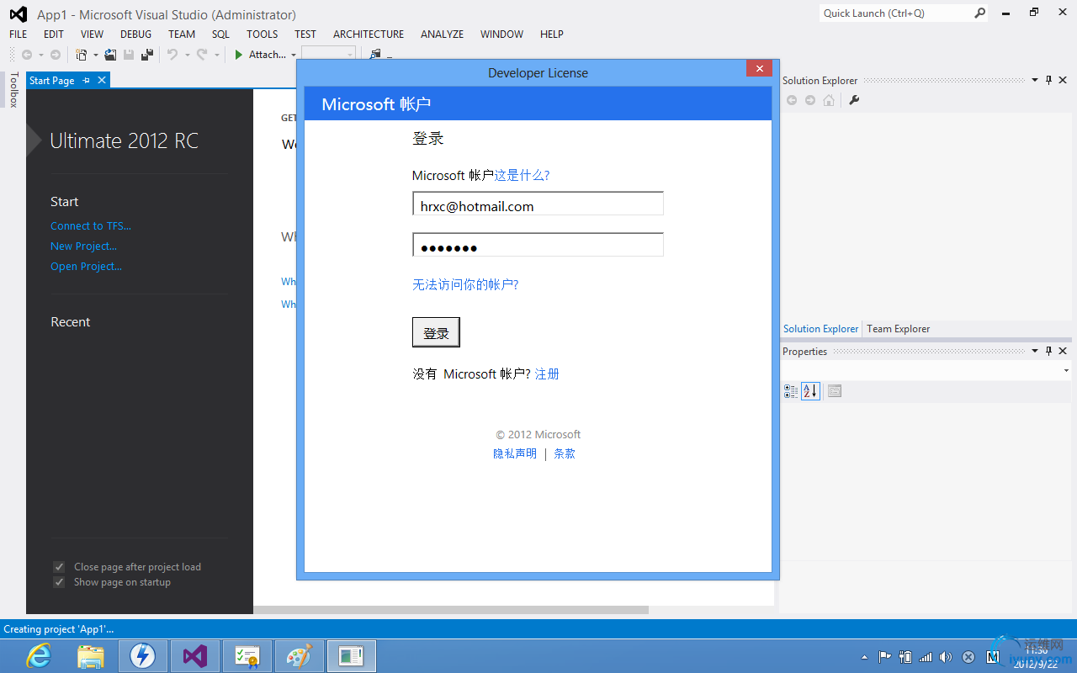Click the Save toolbar icon
The image size is (1077, 673).
(128, 54)
